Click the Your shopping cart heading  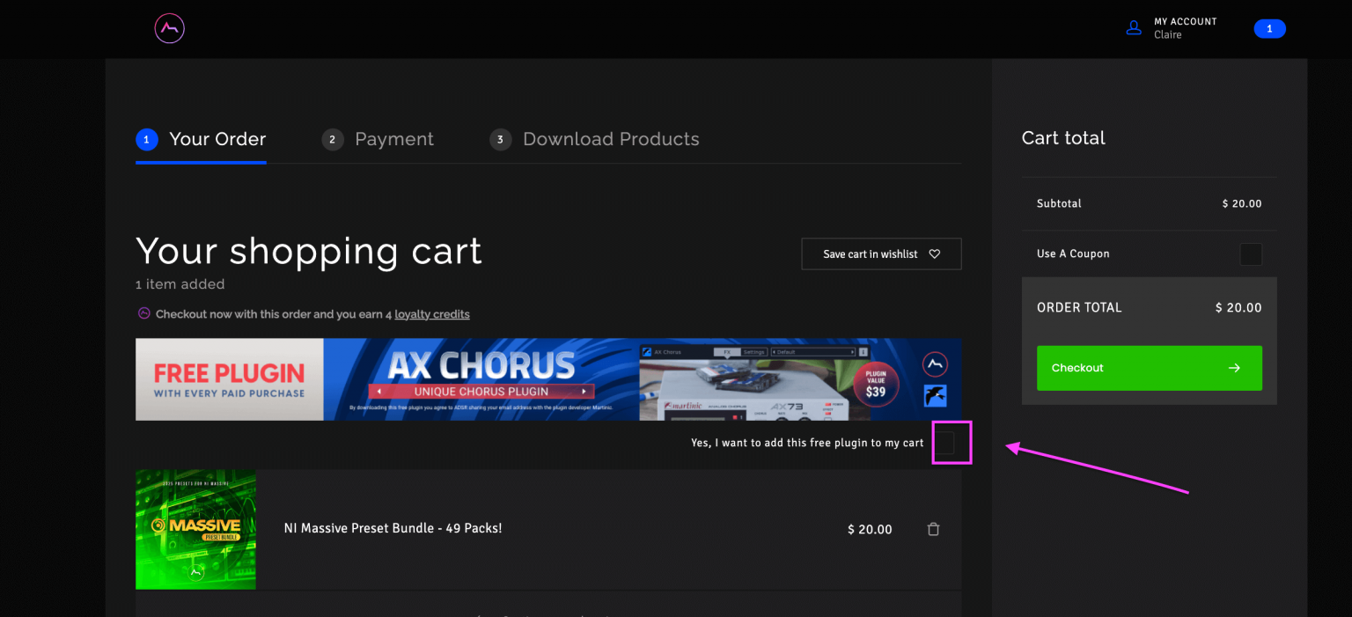[309, 251]
